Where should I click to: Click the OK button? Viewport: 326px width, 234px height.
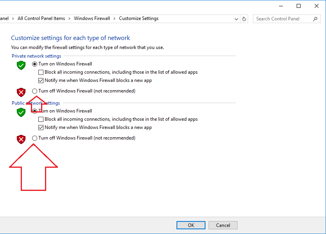(x=191, y=225)
